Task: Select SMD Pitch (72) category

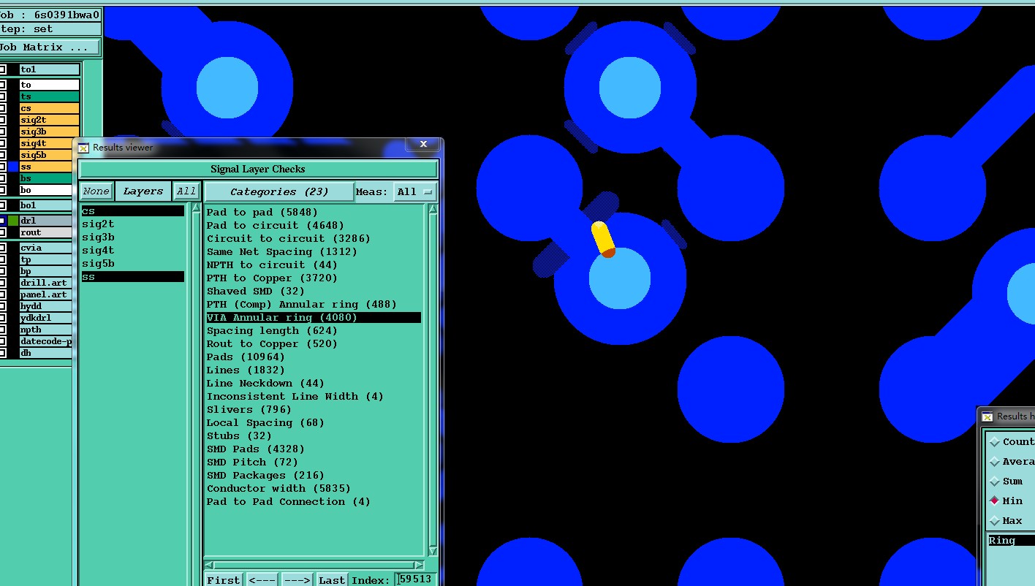Action: [x=252, y=463]
